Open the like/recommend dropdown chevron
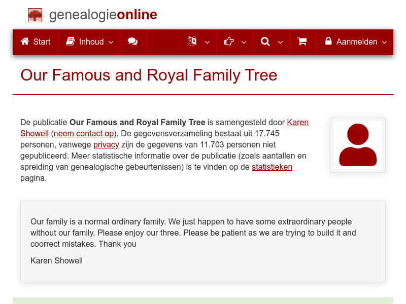The width and height of the screenshot is (406, 304). pos(244,42)
